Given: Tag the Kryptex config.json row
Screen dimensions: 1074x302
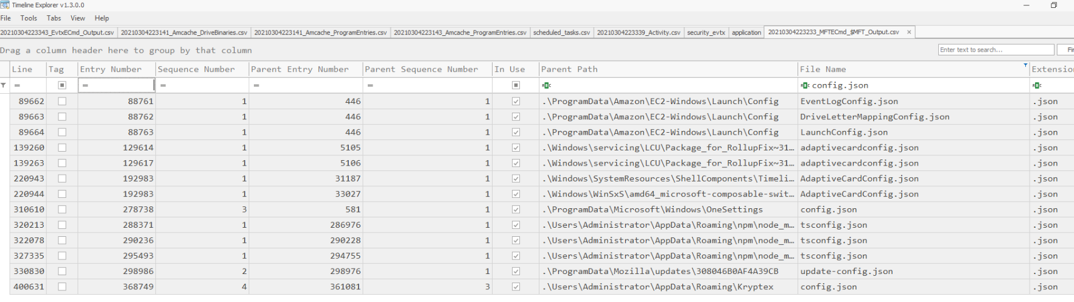Looking at the screenshot, I should [62, 287].
